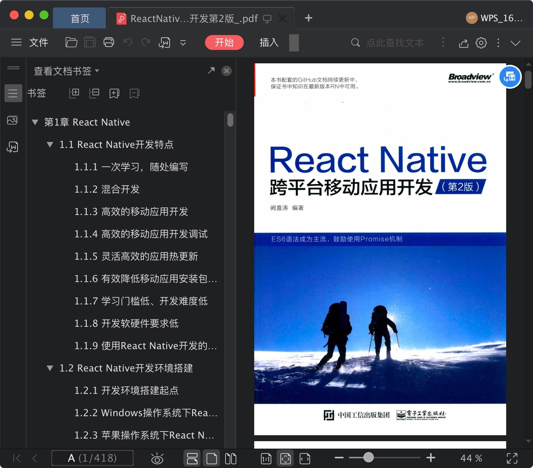
Task: Click the blue floating convert button on page
Action: 510,77
